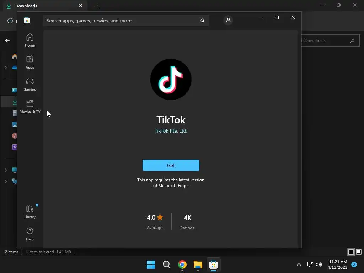Open the Windows Start menu

[151, 264]
